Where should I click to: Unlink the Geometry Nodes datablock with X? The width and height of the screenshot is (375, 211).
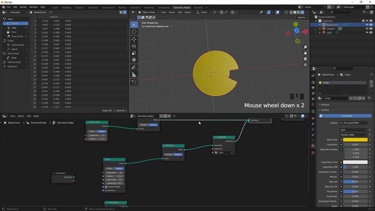169,116
